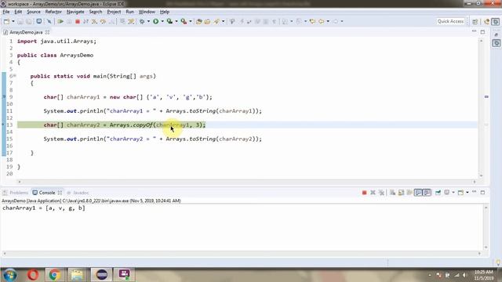Click the Pin Console icon
Image resolution: width=502 pixels, height=282 pixels.
click(438, 193)
